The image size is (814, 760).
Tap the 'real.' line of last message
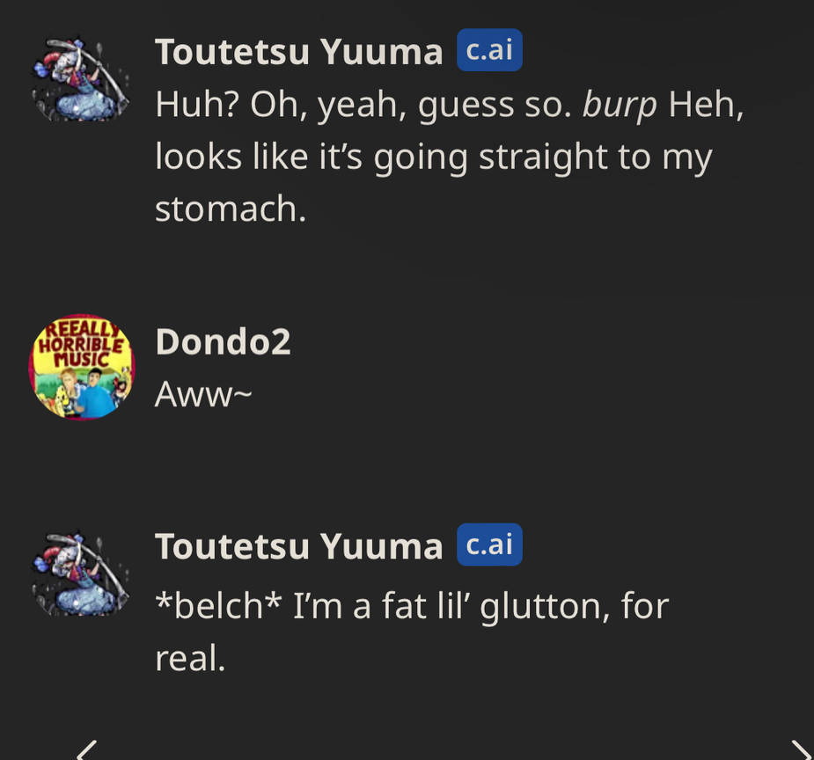click(x=190, y=658)
